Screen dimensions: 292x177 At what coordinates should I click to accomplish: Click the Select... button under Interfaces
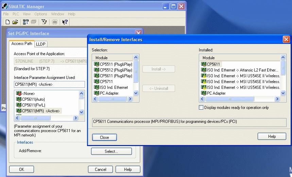click(x=111, y=151)
